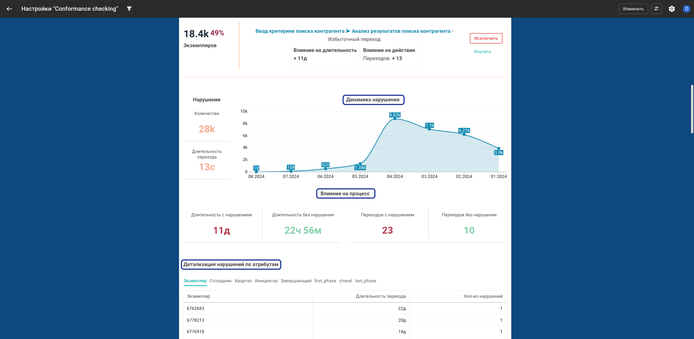The image size is (694, 339).
Task: Click the 3.9k data point for 01.2024
Action: click(x=499, y=148)
